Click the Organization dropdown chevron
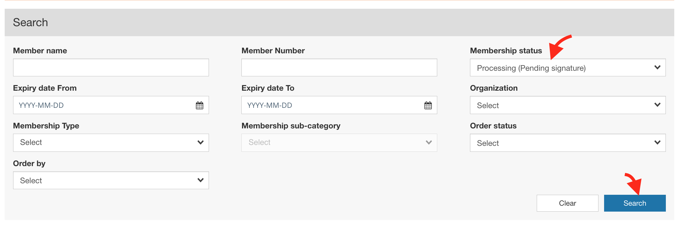 click(657, 105)
